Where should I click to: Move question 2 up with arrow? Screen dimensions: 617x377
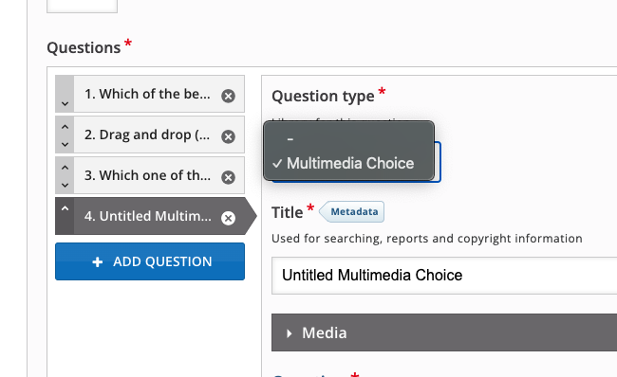[x=65, y=127]
